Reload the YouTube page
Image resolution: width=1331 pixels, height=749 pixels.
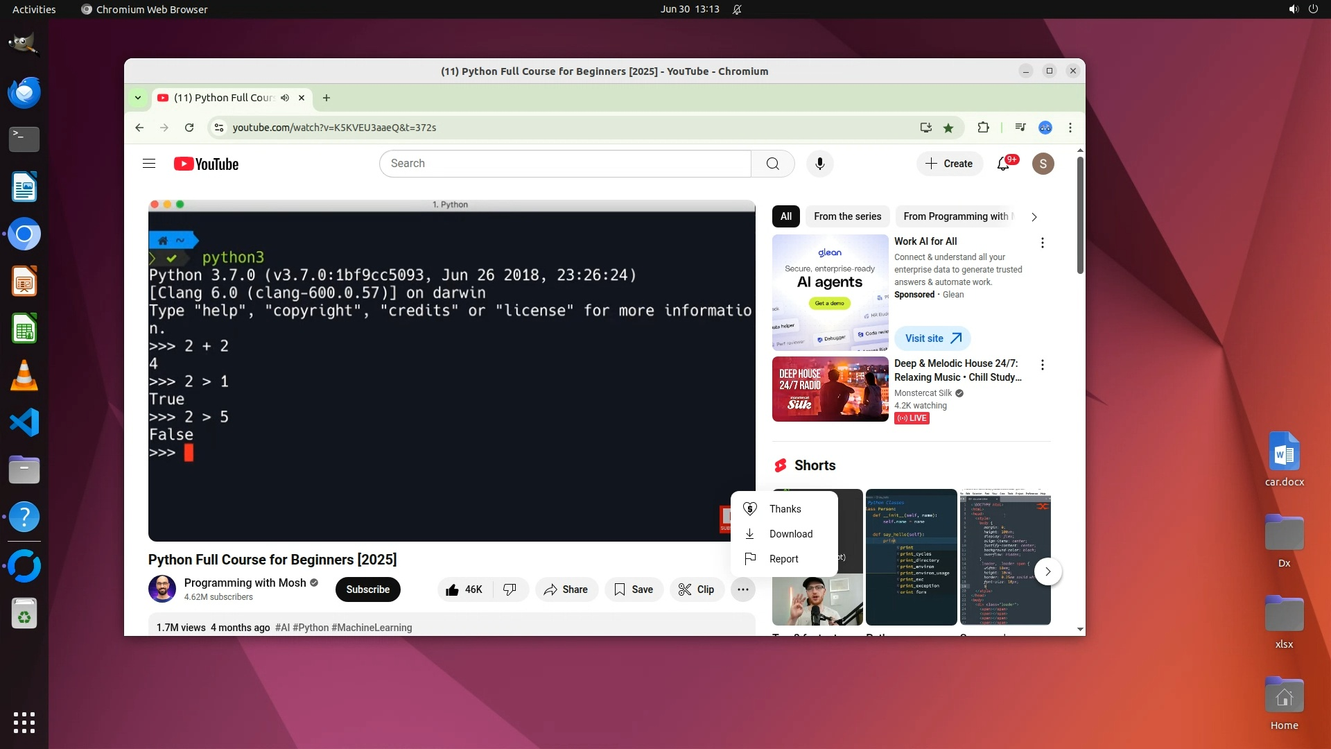[x=189, y=128]
